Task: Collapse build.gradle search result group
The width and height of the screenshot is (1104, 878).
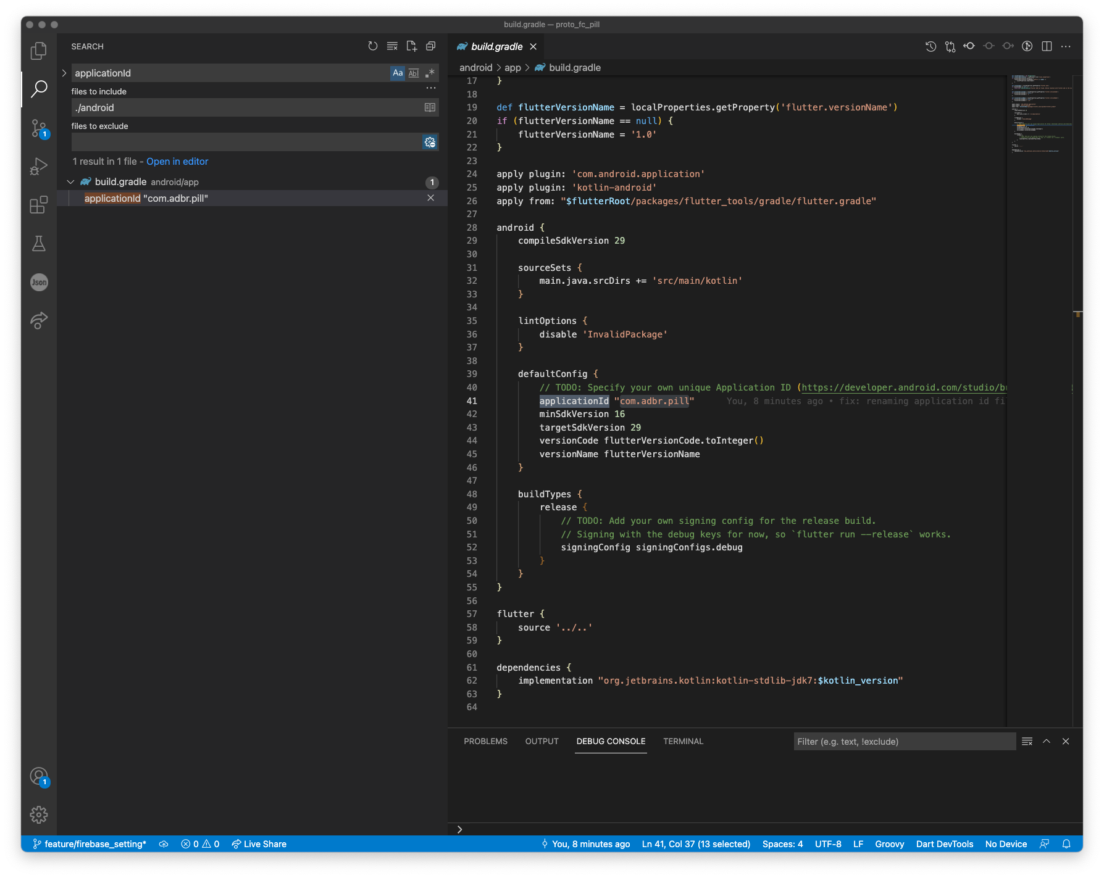Action: (x=70, y=182)
